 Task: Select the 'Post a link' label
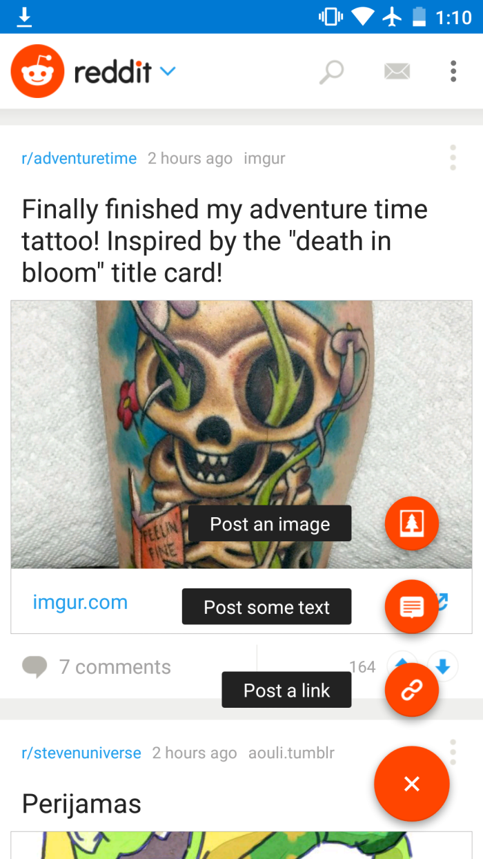coord(286,690)
